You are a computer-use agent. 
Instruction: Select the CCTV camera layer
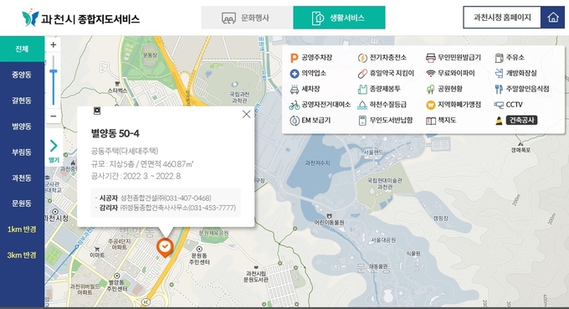point(509,105)
